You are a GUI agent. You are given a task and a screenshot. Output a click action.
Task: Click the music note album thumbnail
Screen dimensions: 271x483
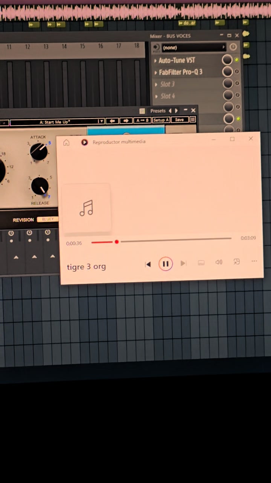[x=86, y=208]
